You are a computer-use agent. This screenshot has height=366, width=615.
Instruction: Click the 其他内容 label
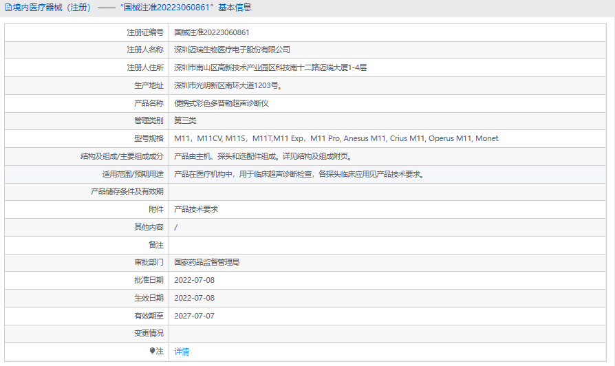point(149,227)
